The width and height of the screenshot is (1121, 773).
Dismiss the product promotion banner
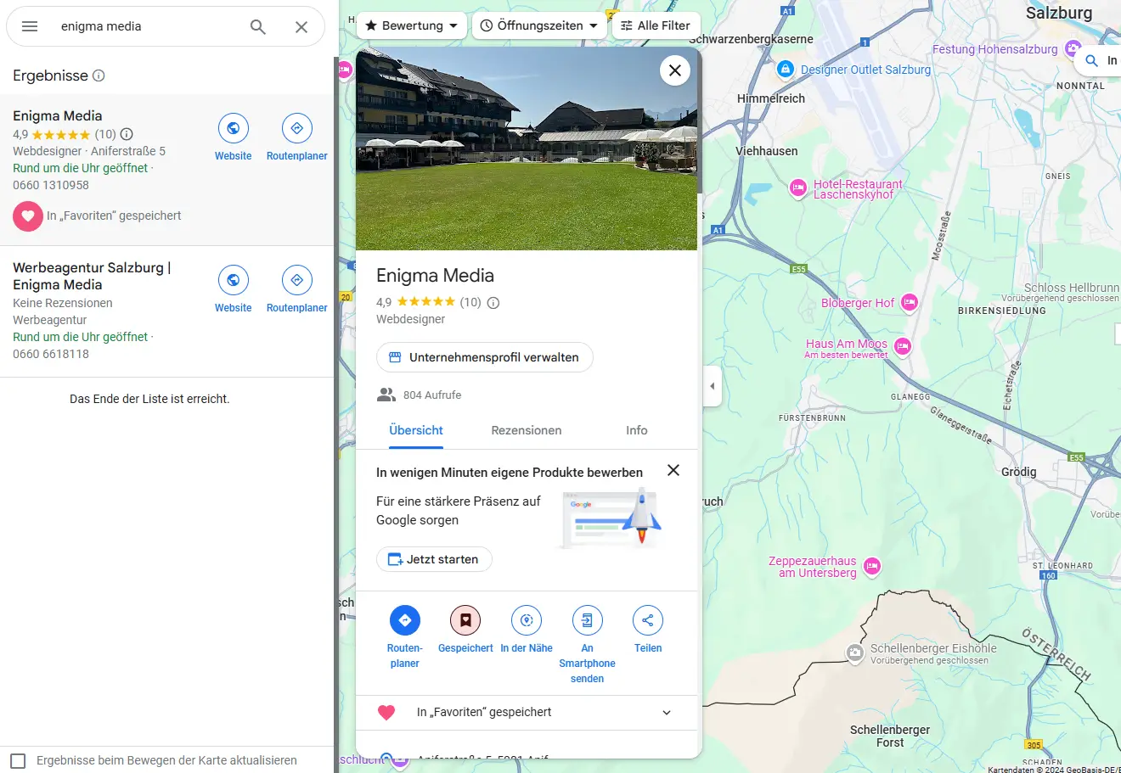[x=673, y=470]
